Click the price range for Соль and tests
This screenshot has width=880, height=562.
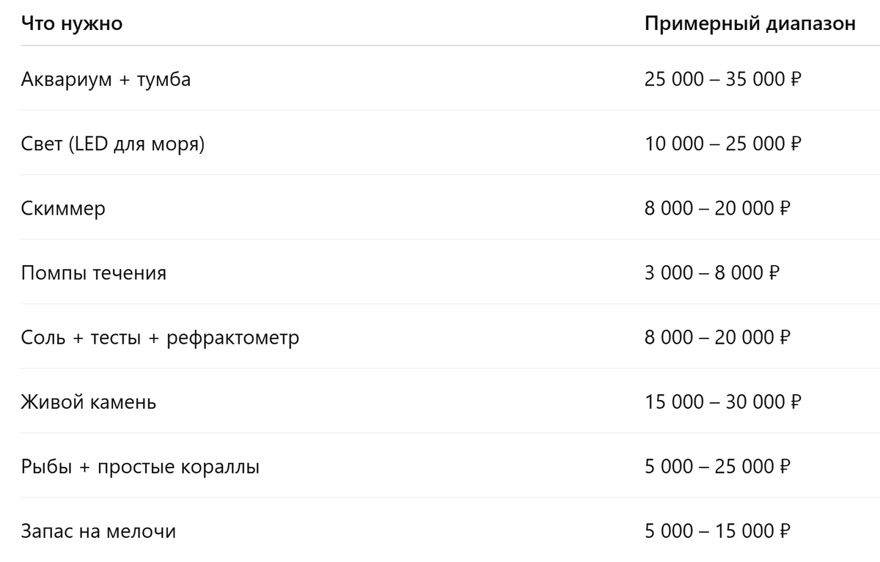[717, 337]
